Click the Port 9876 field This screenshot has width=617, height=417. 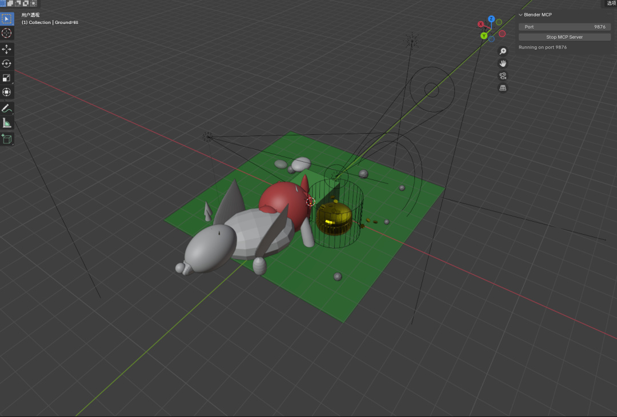pos(564,27)
